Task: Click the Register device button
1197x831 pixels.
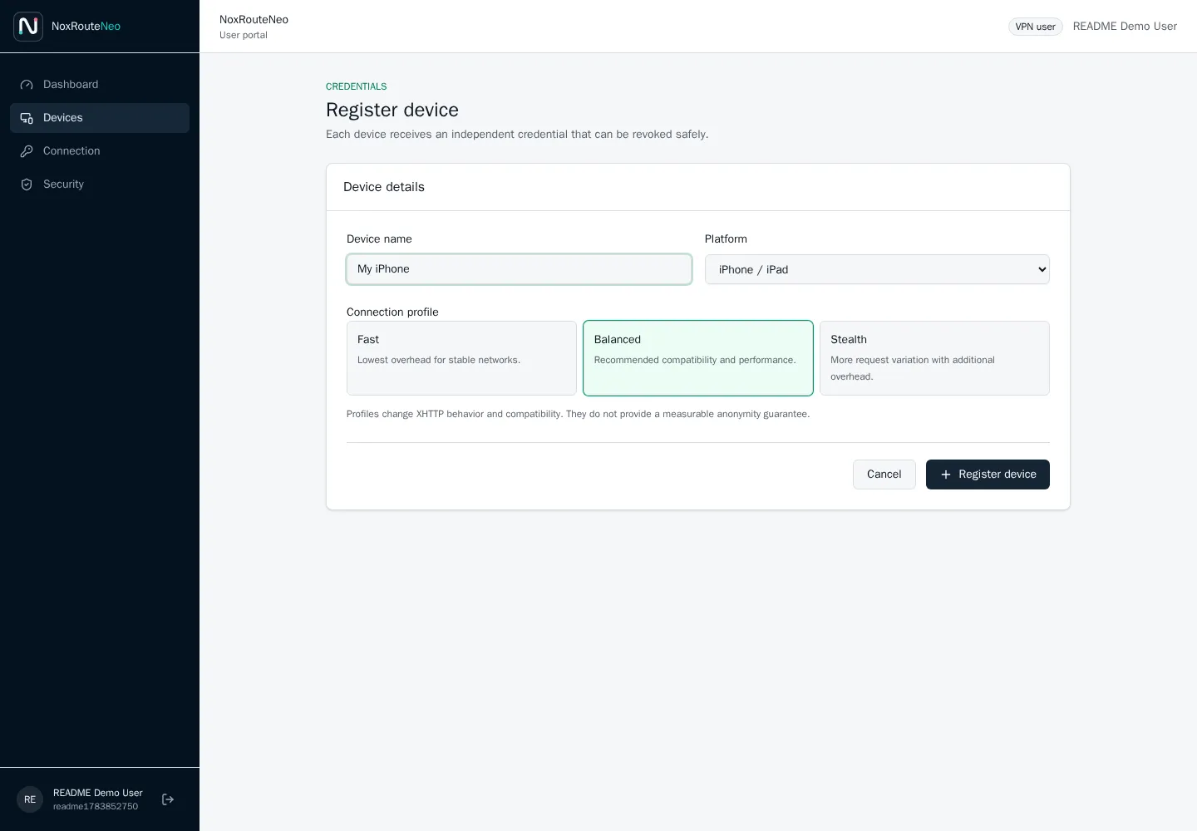Action: [988, 475]
